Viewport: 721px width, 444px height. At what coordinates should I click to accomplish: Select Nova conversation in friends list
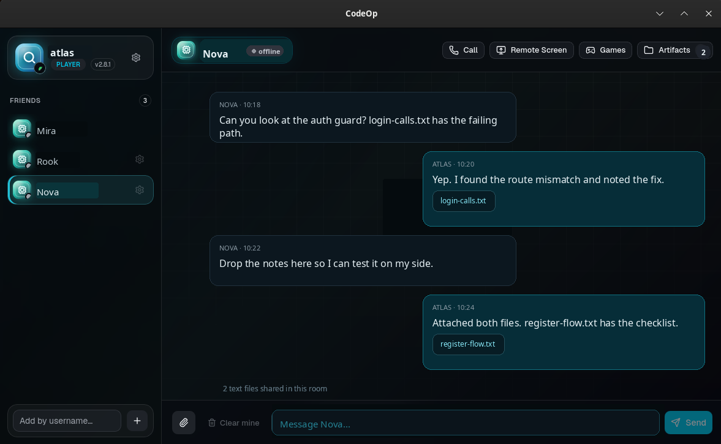80,190
